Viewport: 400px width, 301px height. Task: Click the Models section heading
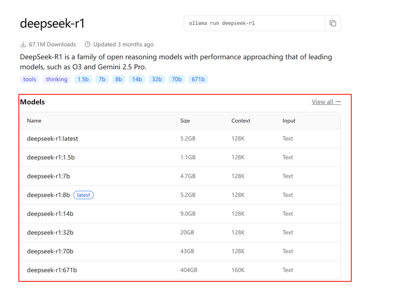click(32, 102)
